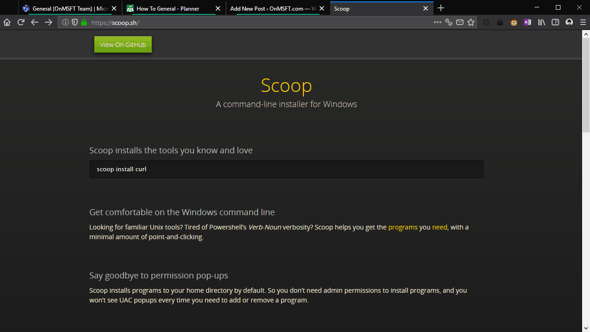Click the 'Scoop' page title
Image resolution: width=590 pixels, height=332 pixels.
[286, 86]
